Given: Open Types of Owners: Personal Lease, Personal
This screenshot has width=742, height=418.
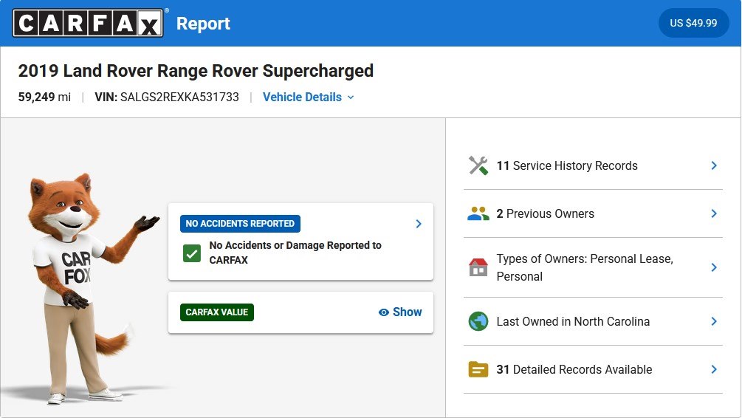Looking at the screenshot, I should point(593,267).
